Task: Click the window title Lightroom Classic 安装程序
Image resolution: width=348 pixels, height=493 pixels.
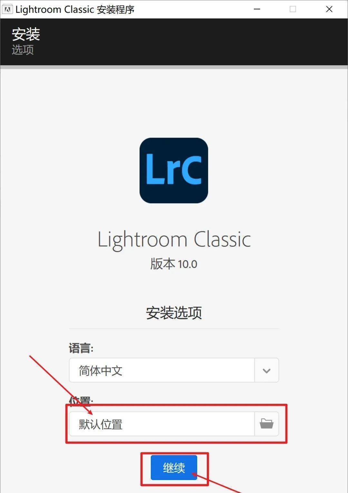Action: [75, 9]
